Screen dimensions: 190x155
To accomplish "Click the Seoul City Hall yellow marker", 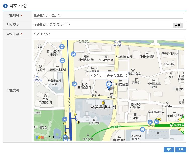I will pos(103,103).
